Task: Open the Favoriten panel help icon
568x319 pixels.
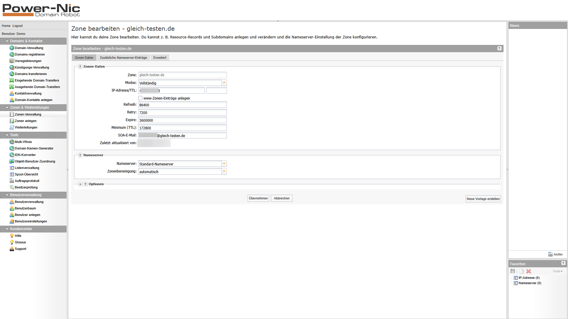Action: tap(563, 263)
